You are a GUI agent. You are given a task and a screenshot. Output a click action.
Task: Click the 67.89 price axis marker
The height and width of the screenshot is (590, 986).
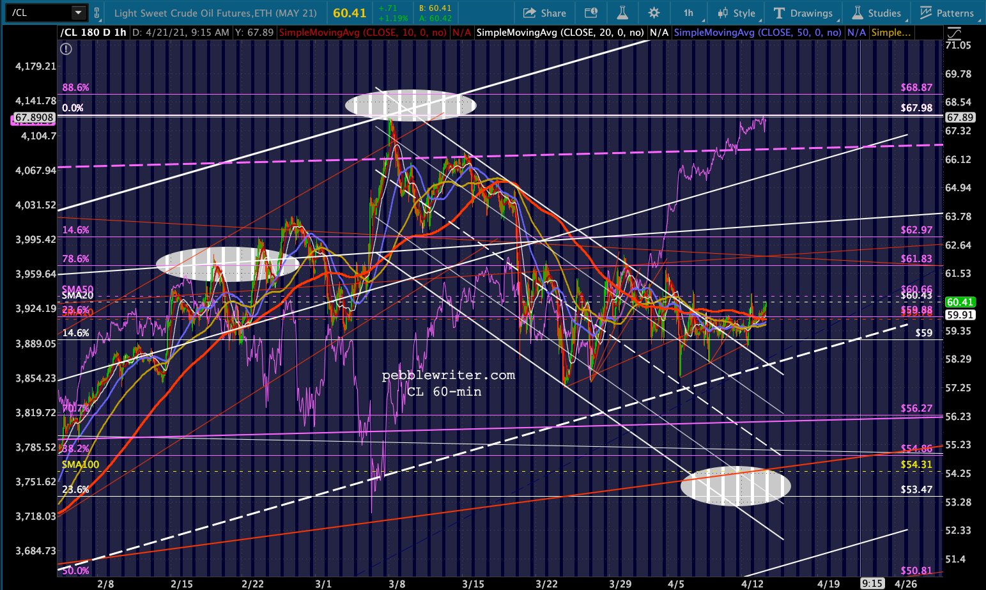[960, 117]
